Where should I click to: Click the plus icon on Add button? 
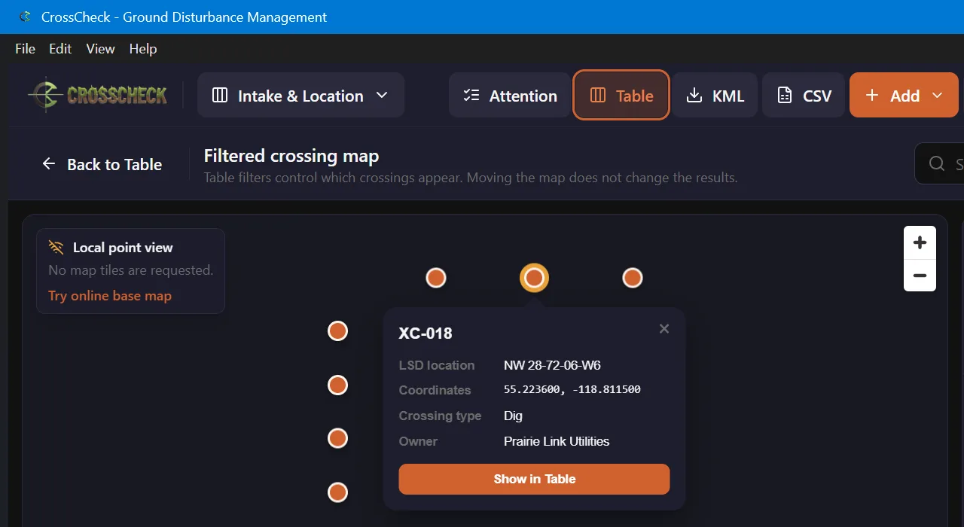coord(872,95)
